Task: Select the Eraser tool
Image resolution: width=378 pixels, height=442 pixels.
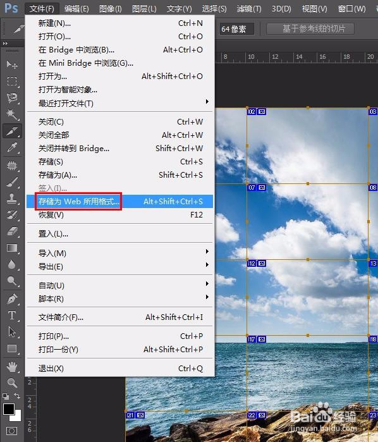Action: (x=12, y=231)
